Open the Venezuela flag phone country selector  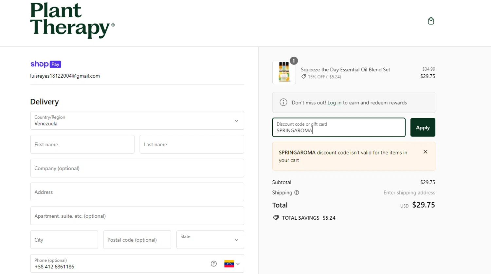[x=232, y=264]
